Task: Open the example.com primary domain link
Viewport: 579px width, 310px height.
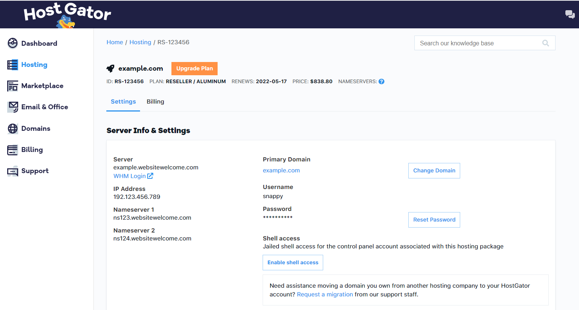Action: pyautogui.click(x=281, y=170)
